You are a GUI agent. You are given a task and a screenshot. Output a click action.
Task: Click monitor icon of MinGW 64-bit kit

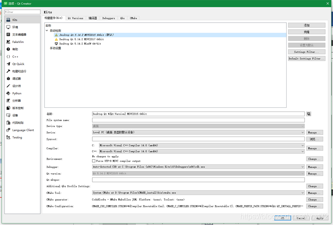(x=56, y=44)
